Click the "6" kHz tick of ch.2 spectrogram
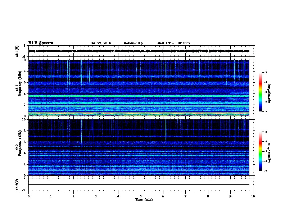Screen dimensions: 285x220 (25, 142)
